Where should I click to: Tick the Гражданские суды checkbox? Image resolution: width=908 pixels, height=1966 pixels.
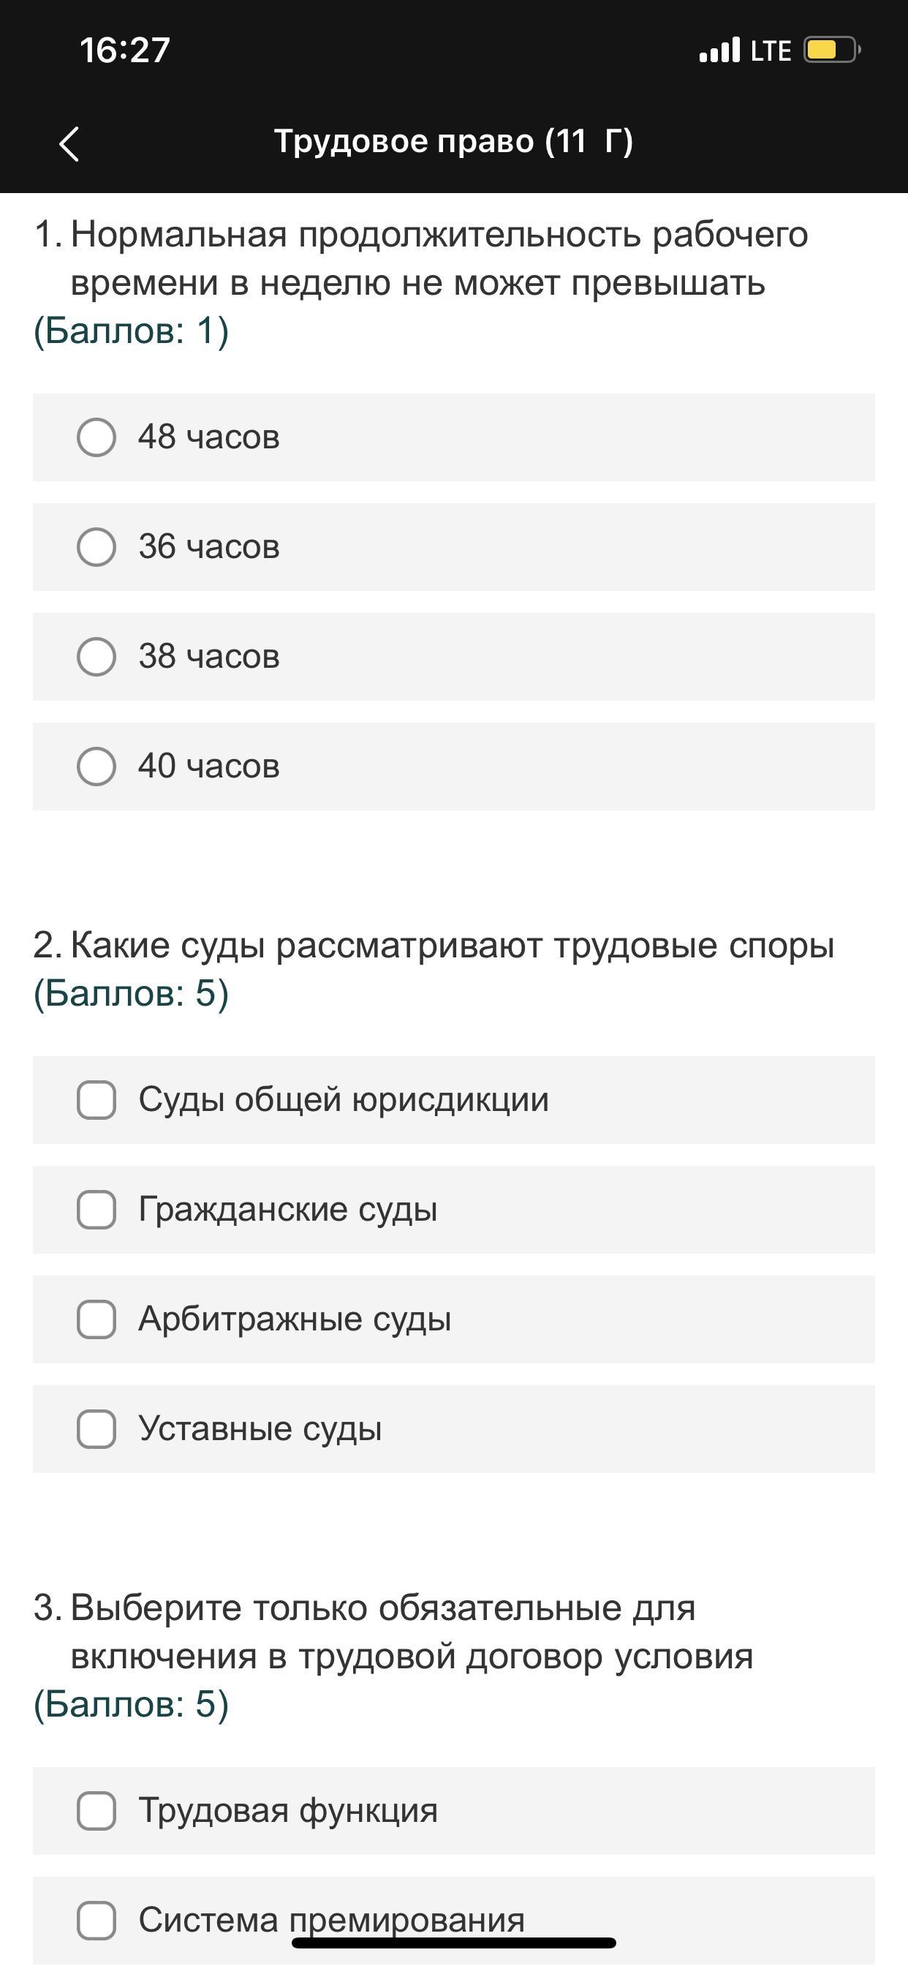coord(97,1210)
